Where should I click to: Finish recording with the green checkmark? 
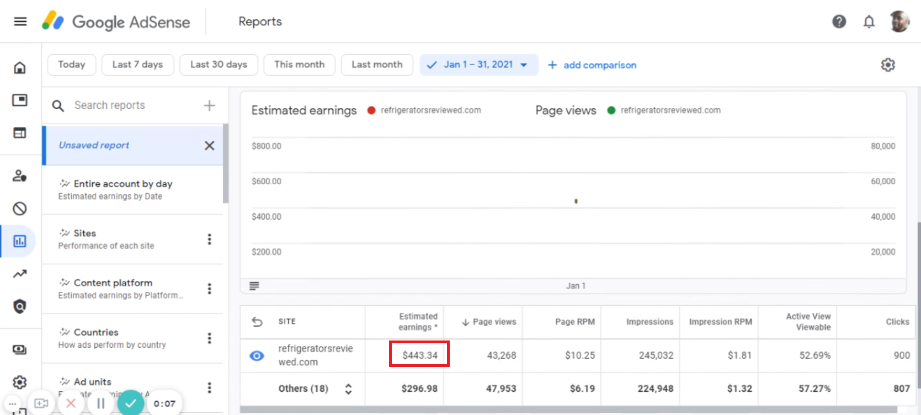[130, 403]
